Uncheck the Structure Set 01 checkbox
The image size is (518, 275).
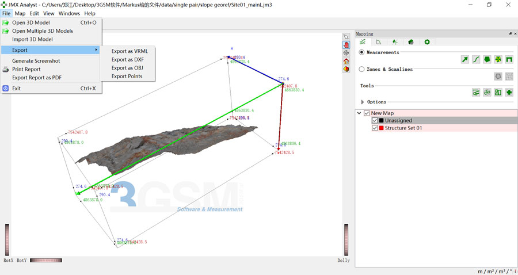point(375,128)
